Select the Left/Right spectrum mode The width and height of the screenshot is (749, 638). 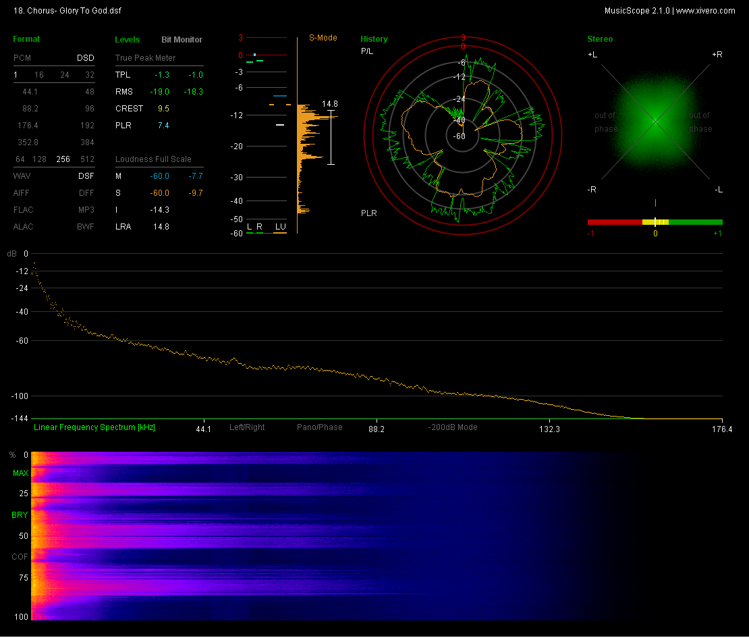tap(247, 427)
